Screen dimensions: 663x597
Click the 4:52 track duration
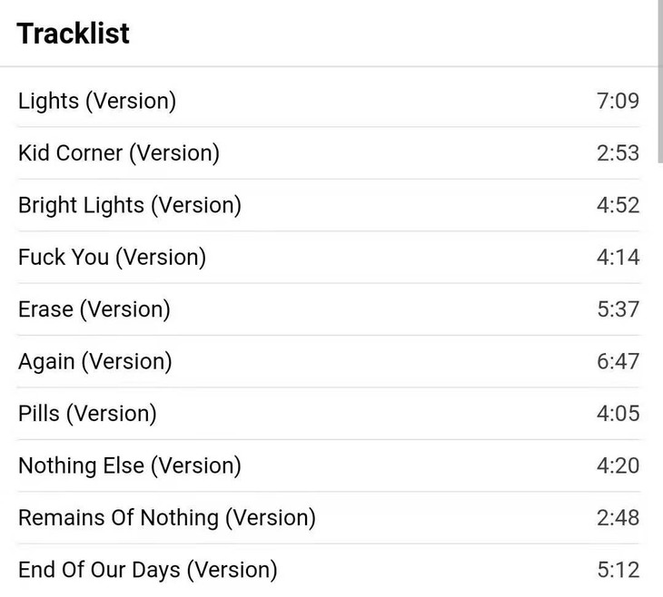pyautogui.click(x=618, y=205)
